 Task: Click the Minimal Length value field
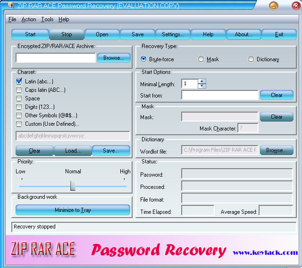[x=190, y=84]
